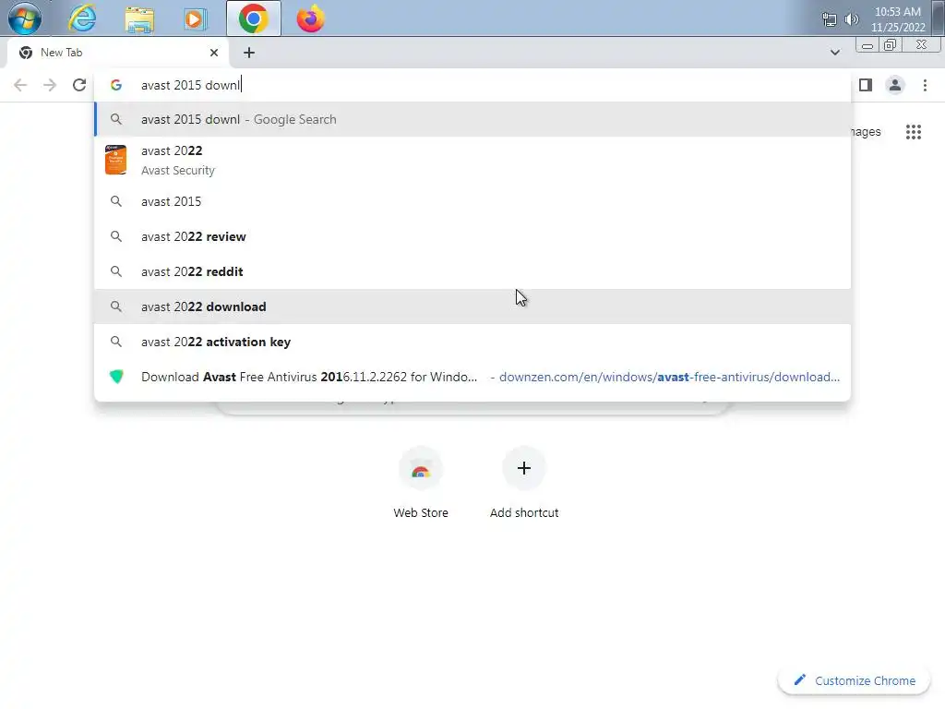Select the 'avast 2022 Avast Security' suggestion
945x709 pixels.
pos(472,161)
